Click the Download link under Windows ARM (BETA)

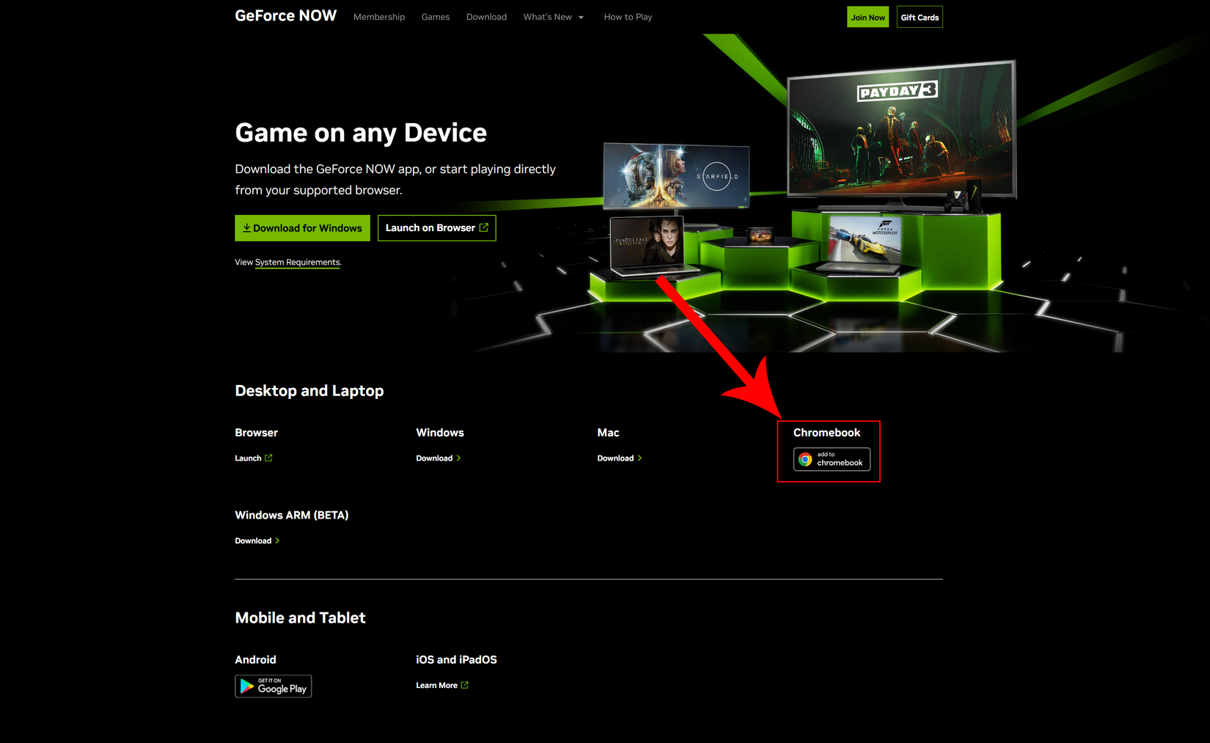tap(253, 541)
